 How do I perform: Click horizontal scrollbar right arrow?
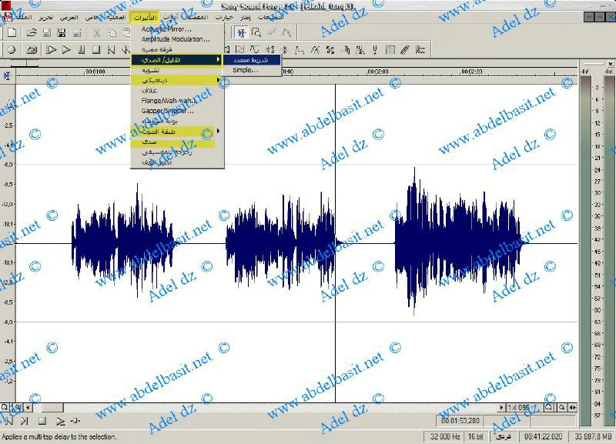coord(501,408)
